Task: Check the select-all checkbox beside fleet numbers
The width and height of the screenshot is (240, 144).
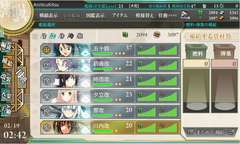Action: coord(35,36)
